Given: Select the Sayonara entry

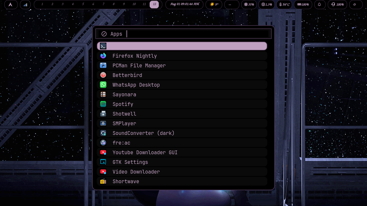Looking at the screenshot, I should coord(182,94).
